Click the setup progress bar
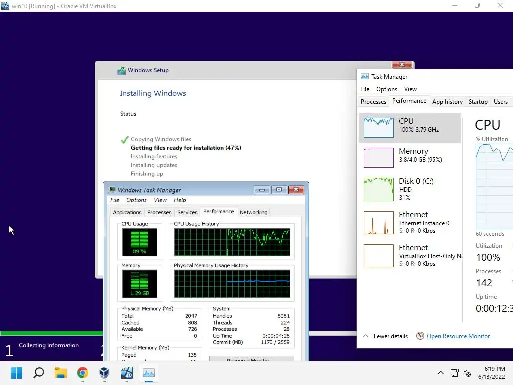513x385 pixels. pyautogui.click(x=52, y=333)
